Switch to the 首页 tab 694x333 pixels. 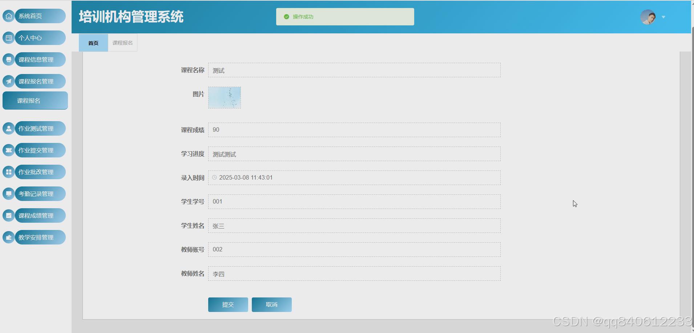[x=93, y=43]
